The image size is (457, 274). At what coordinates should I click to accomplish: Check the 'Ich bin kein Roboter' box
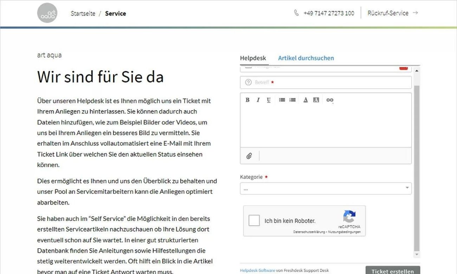click(254, 221)
